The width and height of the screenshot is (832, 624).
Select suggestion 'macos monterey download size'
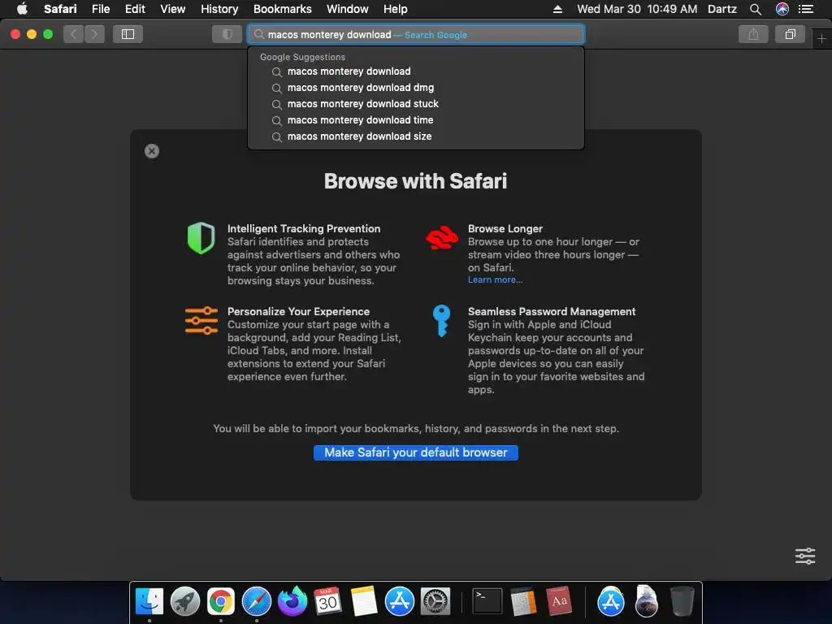pos(416,136)
